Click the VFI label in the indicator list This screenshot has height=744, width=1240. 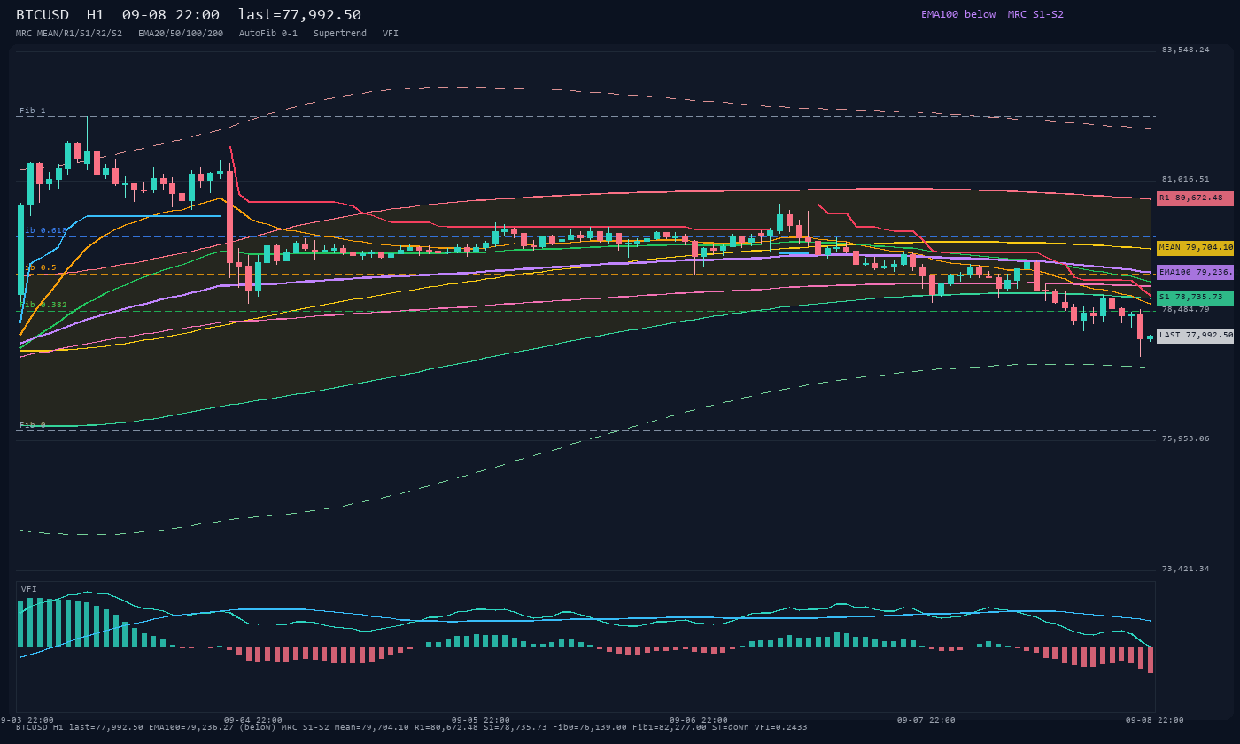391,34
